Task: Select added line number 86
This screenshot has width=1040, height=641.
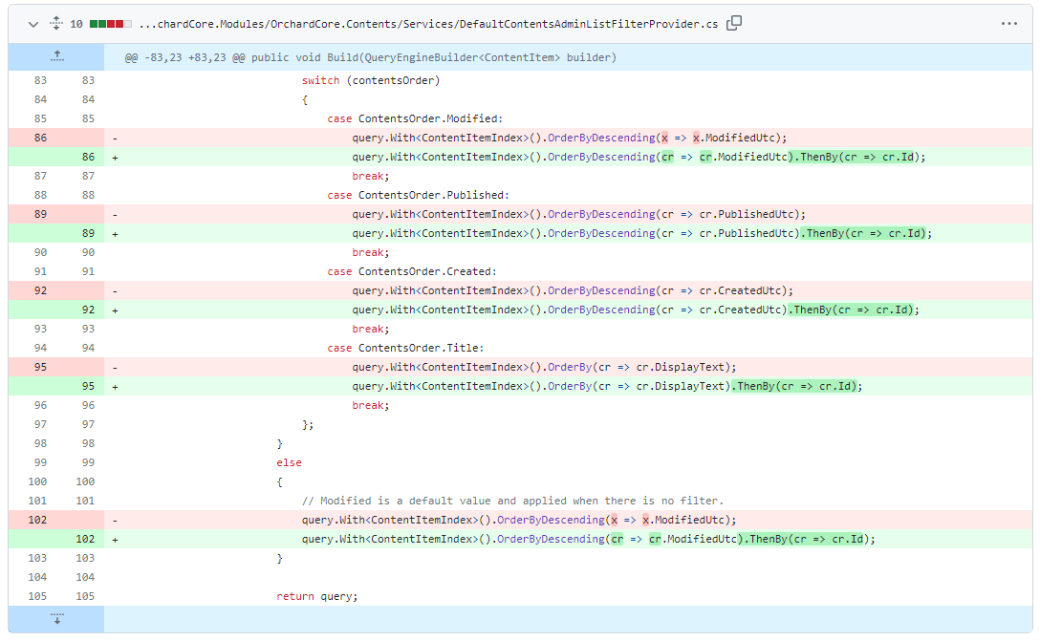Action: pyautogui.click(x=88, y=157)
